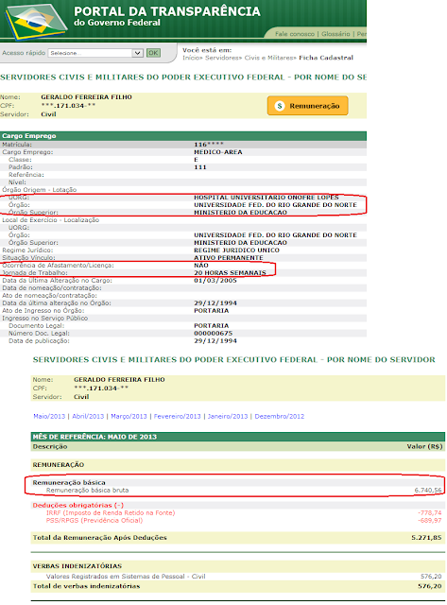Click the Cargo Emprego section header

183,136
